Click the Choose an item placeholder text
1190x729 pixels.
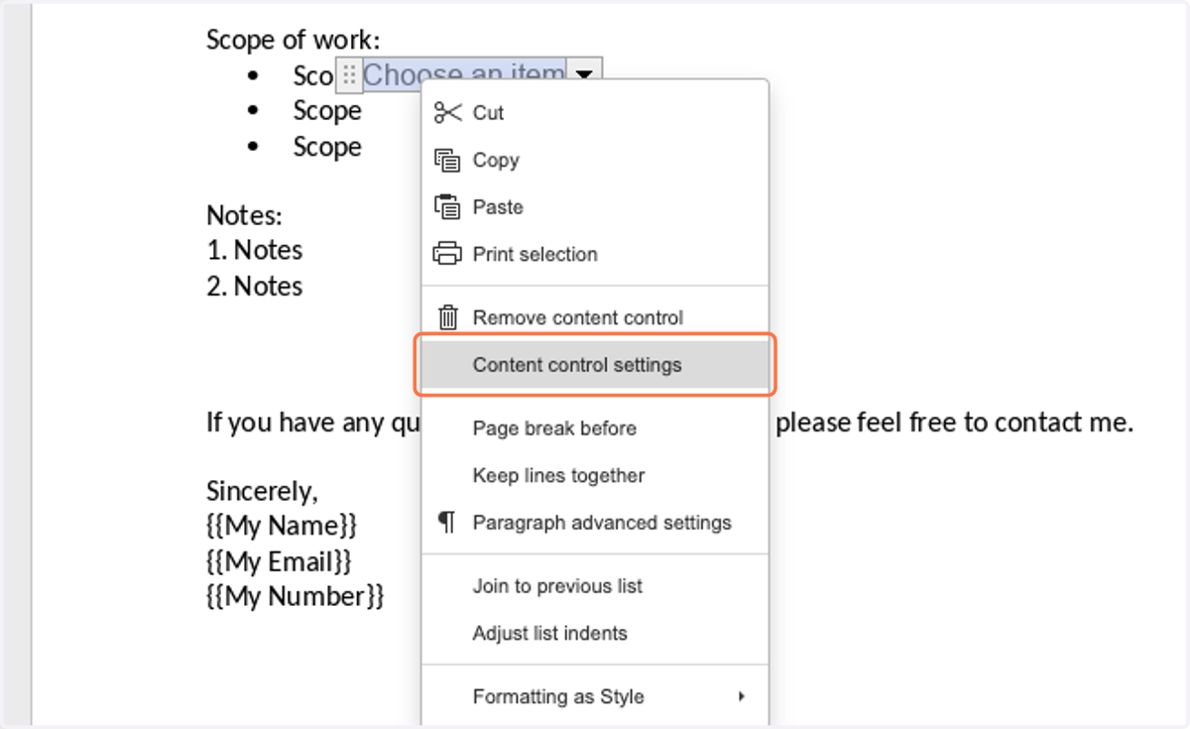(x=464, y=74)
